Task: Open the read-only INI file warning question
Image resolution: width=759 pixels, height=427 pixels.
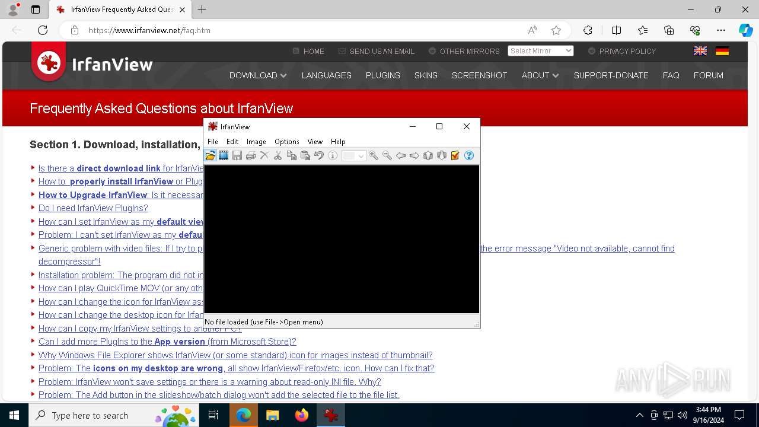Action: [210, 382]
